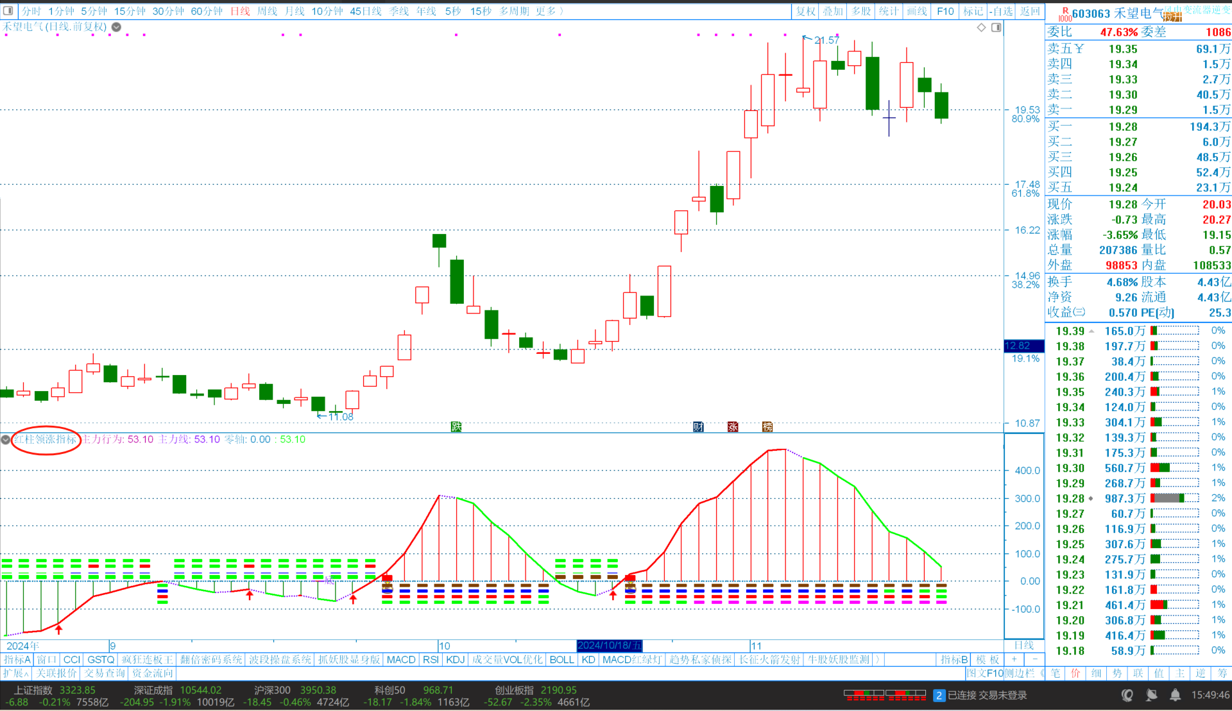Expand 更多 period options
This screenshot has height=711, width=1232.
click(x=549, y=11)
